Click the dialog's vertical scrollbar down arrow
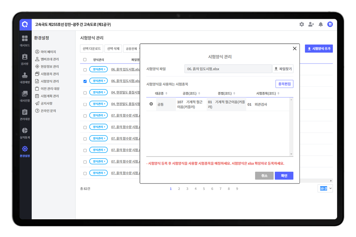This screenshot has height=237, width=356. point(291,154)
